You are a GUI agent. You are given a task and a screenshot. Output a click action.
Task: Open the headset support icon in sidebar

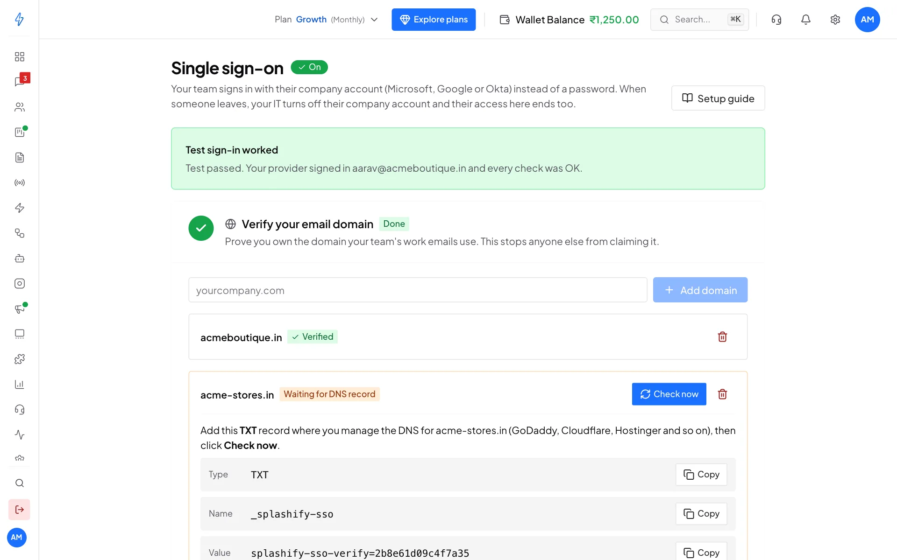click(x=19, y=409)
